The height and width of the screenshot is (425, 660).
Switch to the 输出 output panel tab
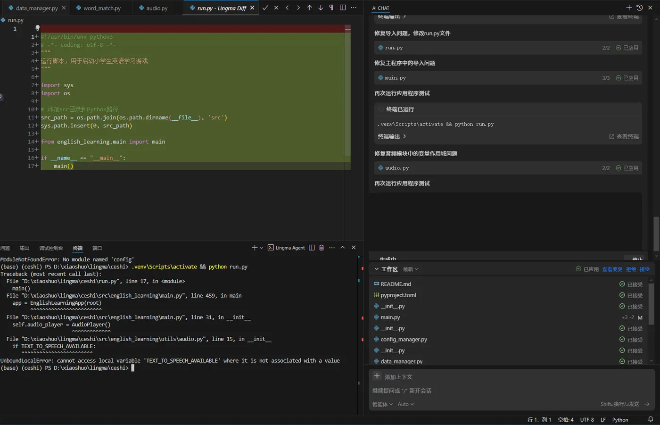click(x=25, y=248)
